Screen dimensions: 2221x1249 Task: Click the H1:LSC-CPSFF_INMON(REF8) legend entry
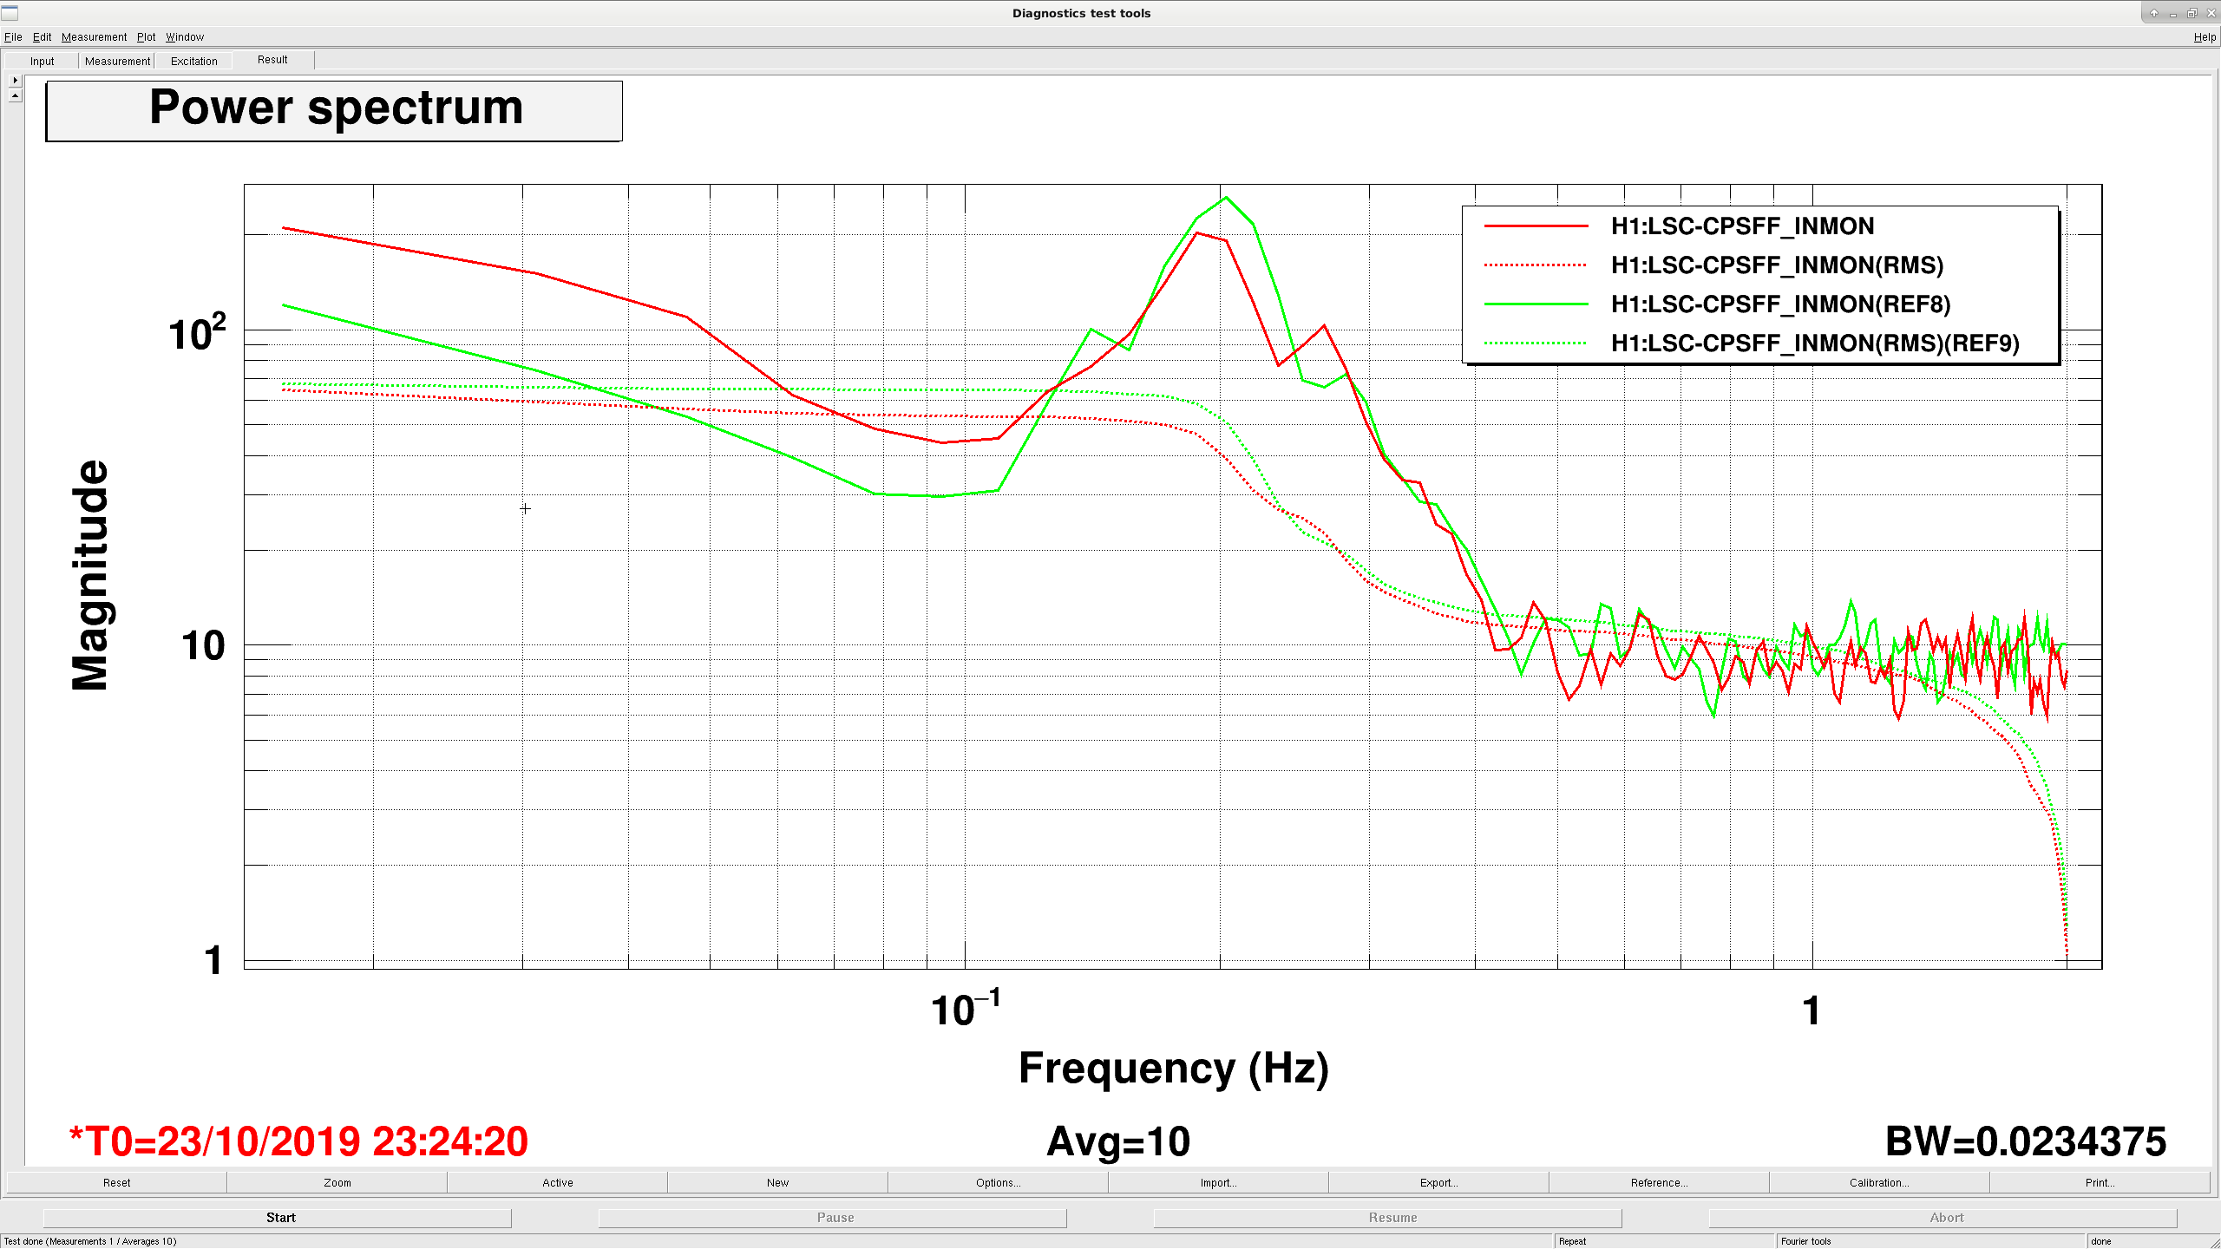pos(1780,304)
